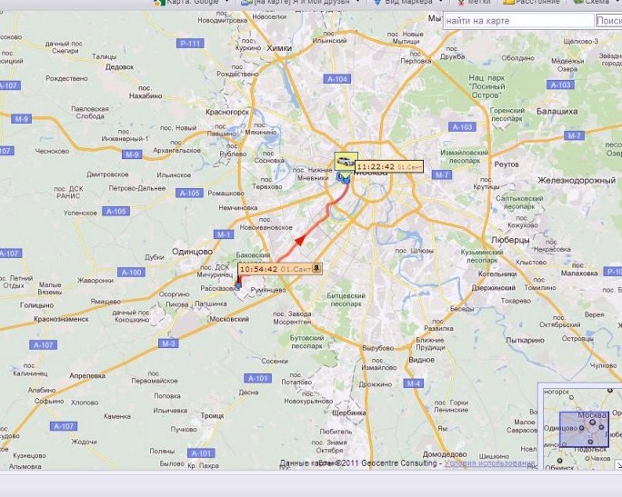Screen dimensions: 622x497
Task: Click the Голицыно label
Action: (37, 305)
